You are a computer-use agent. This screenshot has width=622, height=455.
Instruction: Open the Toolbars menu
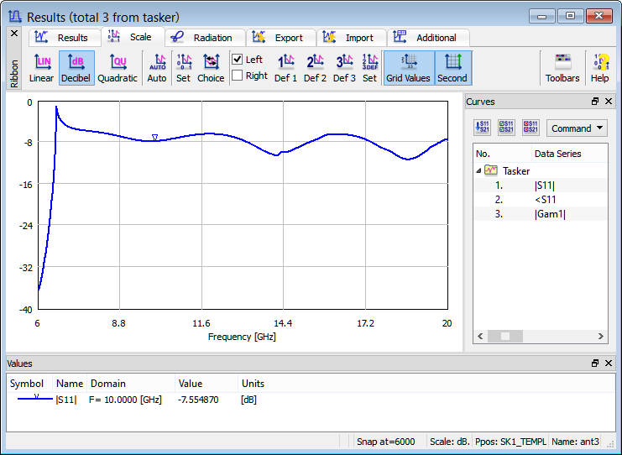pyautogui.click(x=562, y=67)
